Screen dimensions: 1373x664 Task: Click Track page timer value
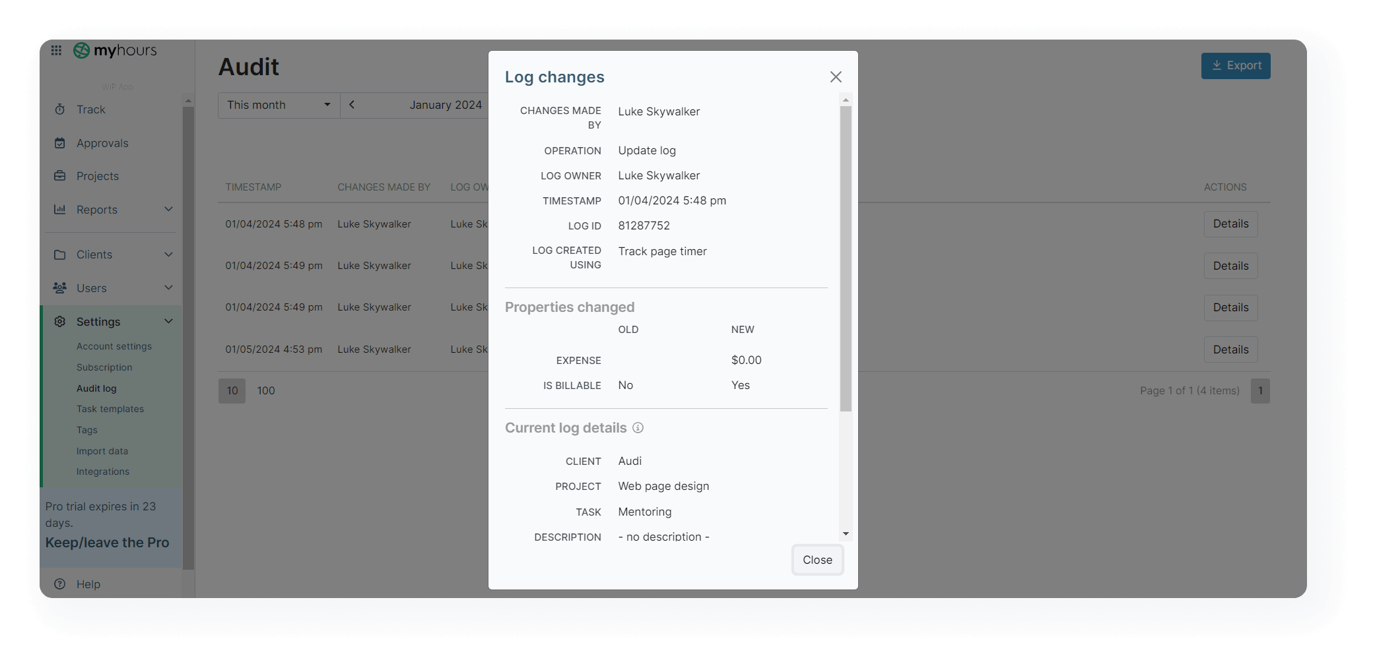pos(662,251)
